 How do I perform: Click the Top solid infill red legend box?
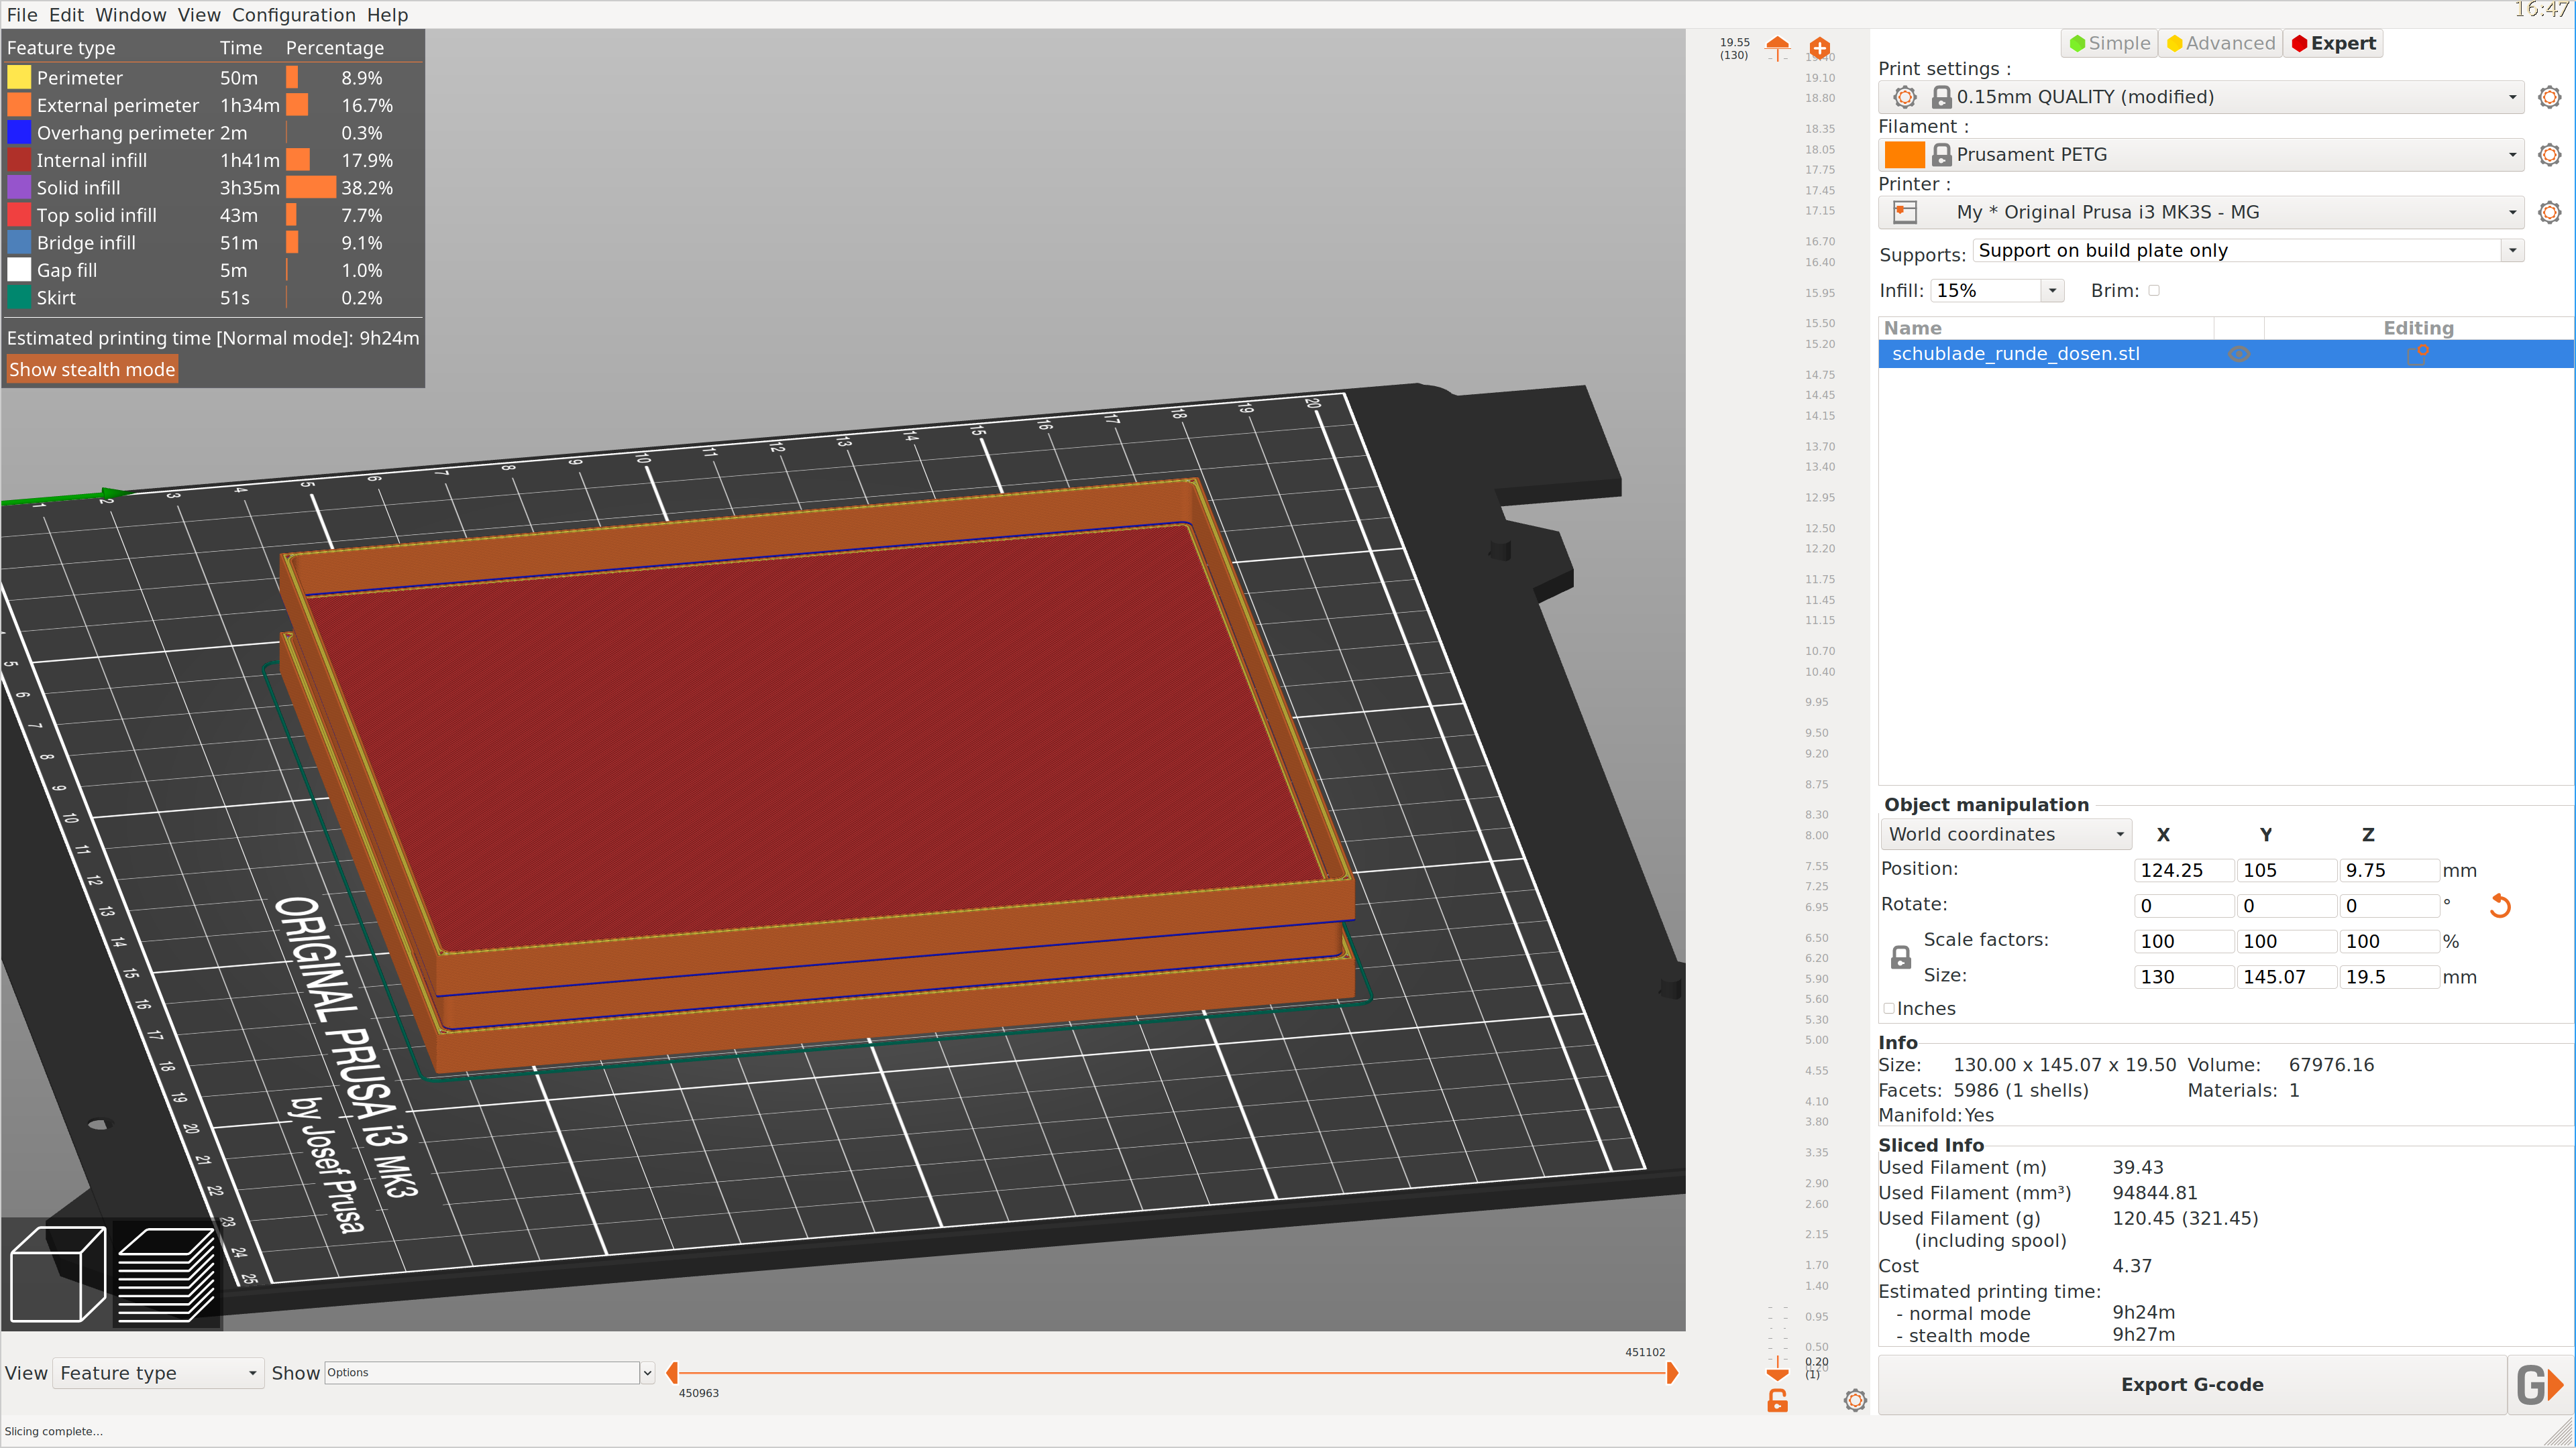pos(19,215)
